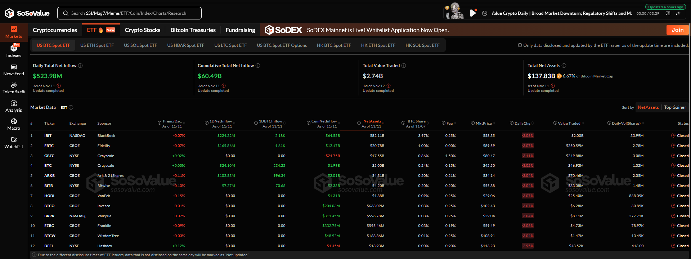Image resolution: width=691 pixels, height=259 pixels.
Task: Show info for Total Value Traded
Action: click(x=404, y=66)
